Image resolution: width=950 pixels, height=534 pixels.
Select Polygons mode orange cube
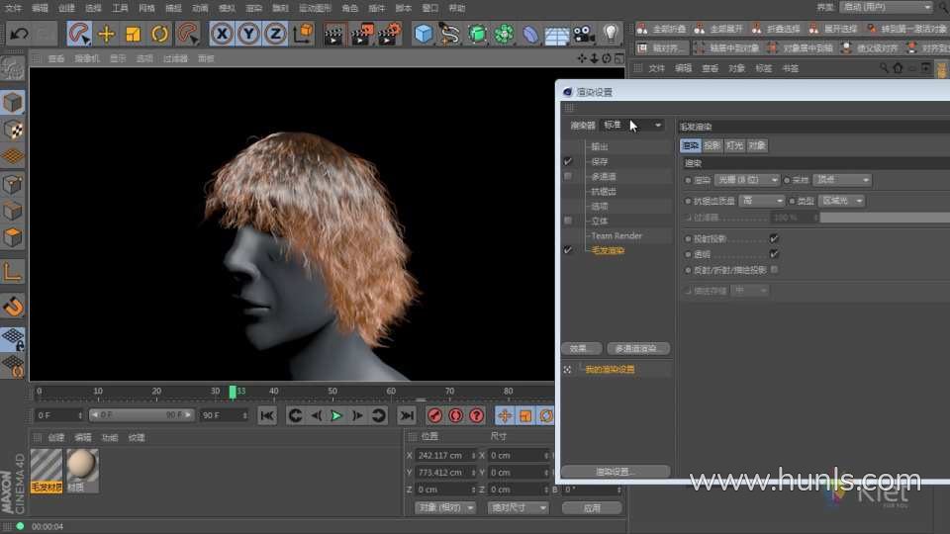click(x=12, y=237)
